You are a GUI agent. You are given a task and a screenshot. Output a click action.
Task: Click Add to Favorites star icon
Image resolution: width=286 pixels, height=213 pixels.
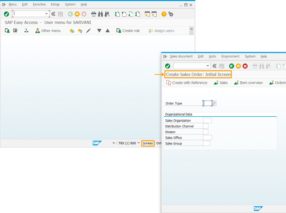click(72, 31)
